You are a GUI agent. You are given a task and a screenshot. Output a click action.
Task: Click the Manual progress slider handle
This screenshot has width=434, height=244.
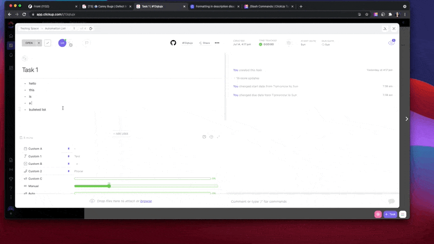109,186
